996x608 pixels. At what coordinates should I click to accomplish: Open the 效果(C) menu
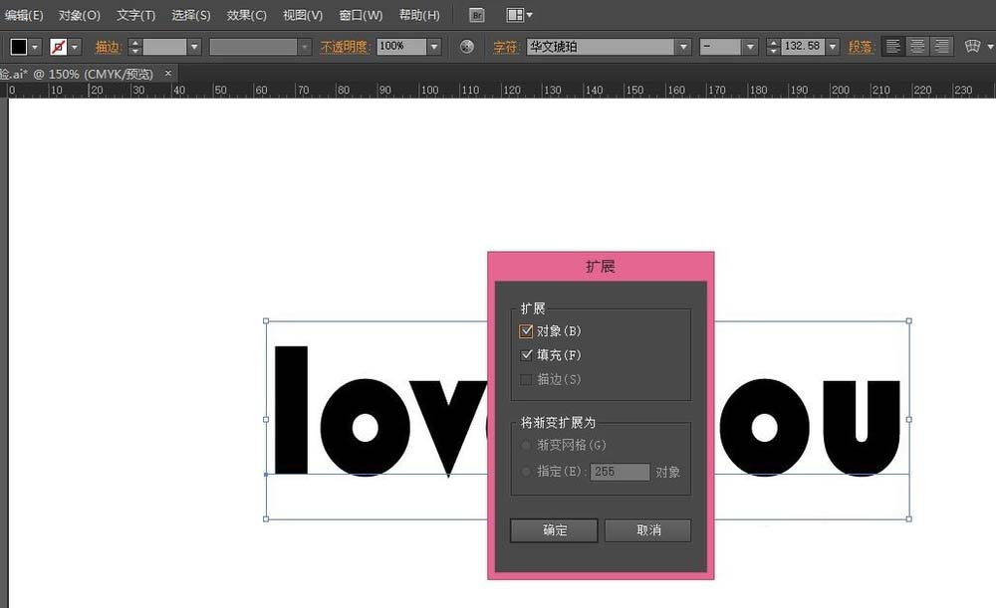[x=247, y=15]
